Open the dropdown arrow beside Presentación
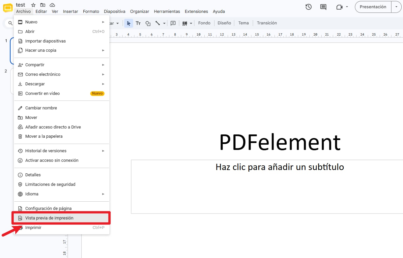The width and height of the screenshot is (403, 258). pos(396,7)
